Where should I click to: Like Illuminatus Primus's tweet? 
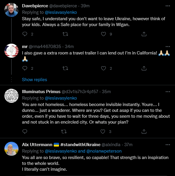click(103, 131)
